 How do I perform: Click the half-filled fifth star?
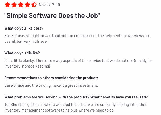pos(34,5)
